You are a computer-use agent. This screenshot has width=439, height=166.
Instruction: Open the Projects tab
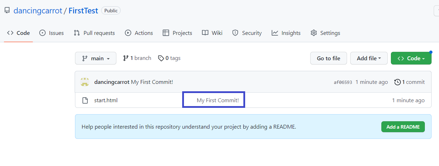(x=178, y=33)
